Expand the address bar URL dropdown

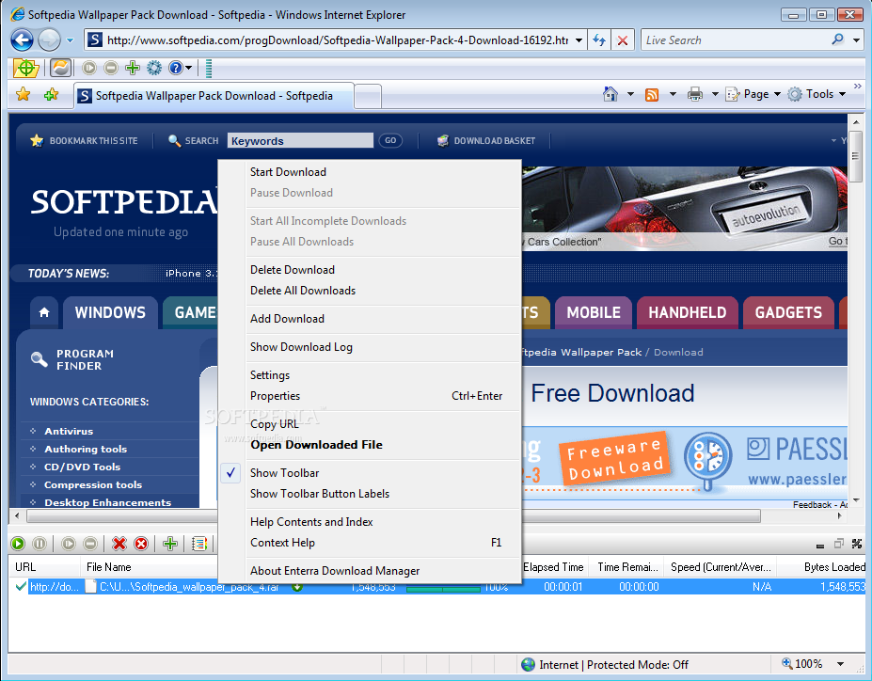click(x=579, y=40)
